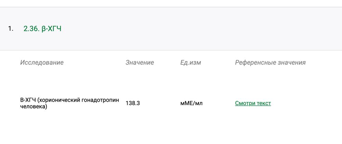
Task: Click the "Исследование" column header
Action: click(x=42, y=62)
